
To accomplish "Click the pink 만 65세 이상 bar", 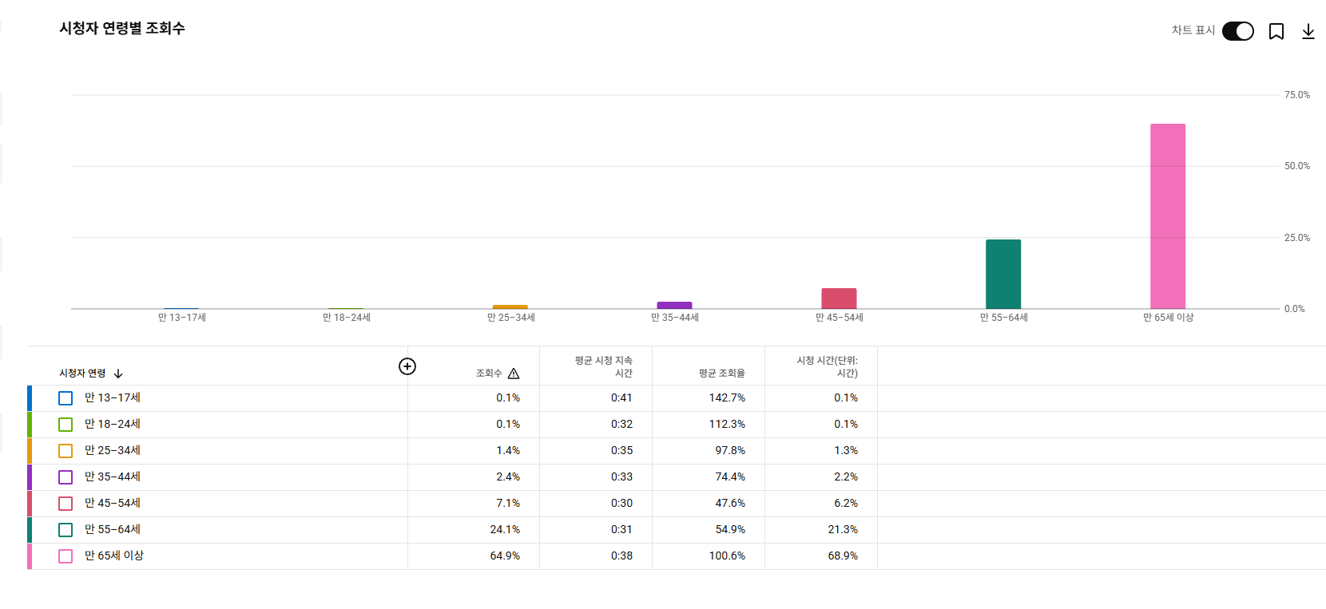I will pos(1168,216).
